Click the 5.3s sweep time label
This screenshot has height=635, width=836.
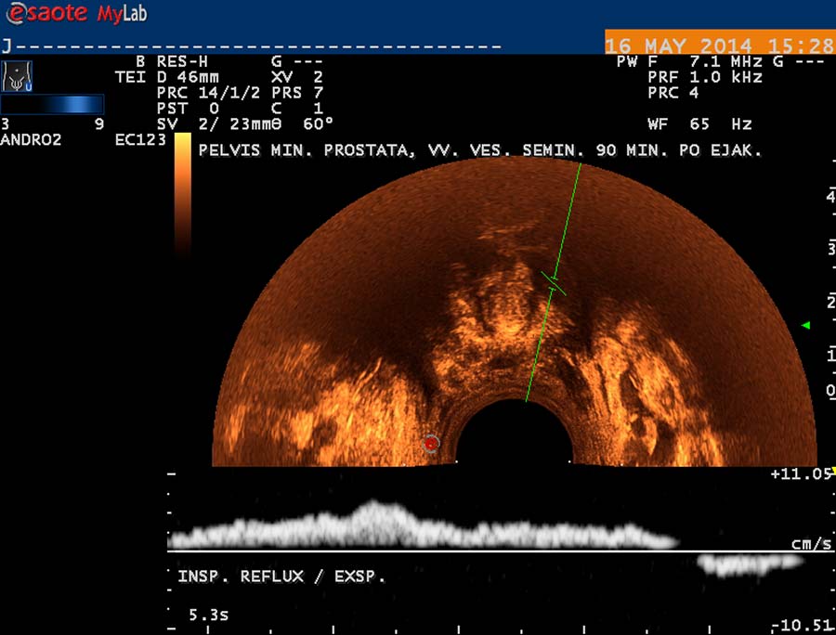click(x=211, y=614)
